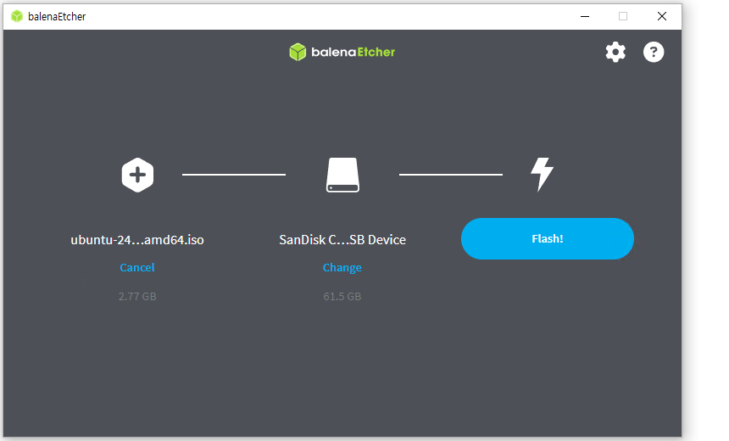Image resolution: width=729 pixels, height=441 pixels.
Task: Click the balenaEtcher logo in header
Action: [342, 52]
